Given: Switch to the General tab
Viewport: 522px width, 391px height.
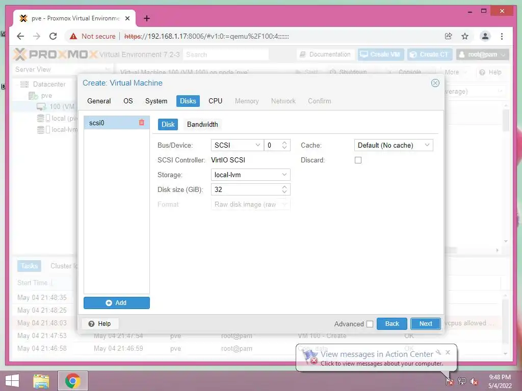Looking at the screenshot, I should point(99,101).
